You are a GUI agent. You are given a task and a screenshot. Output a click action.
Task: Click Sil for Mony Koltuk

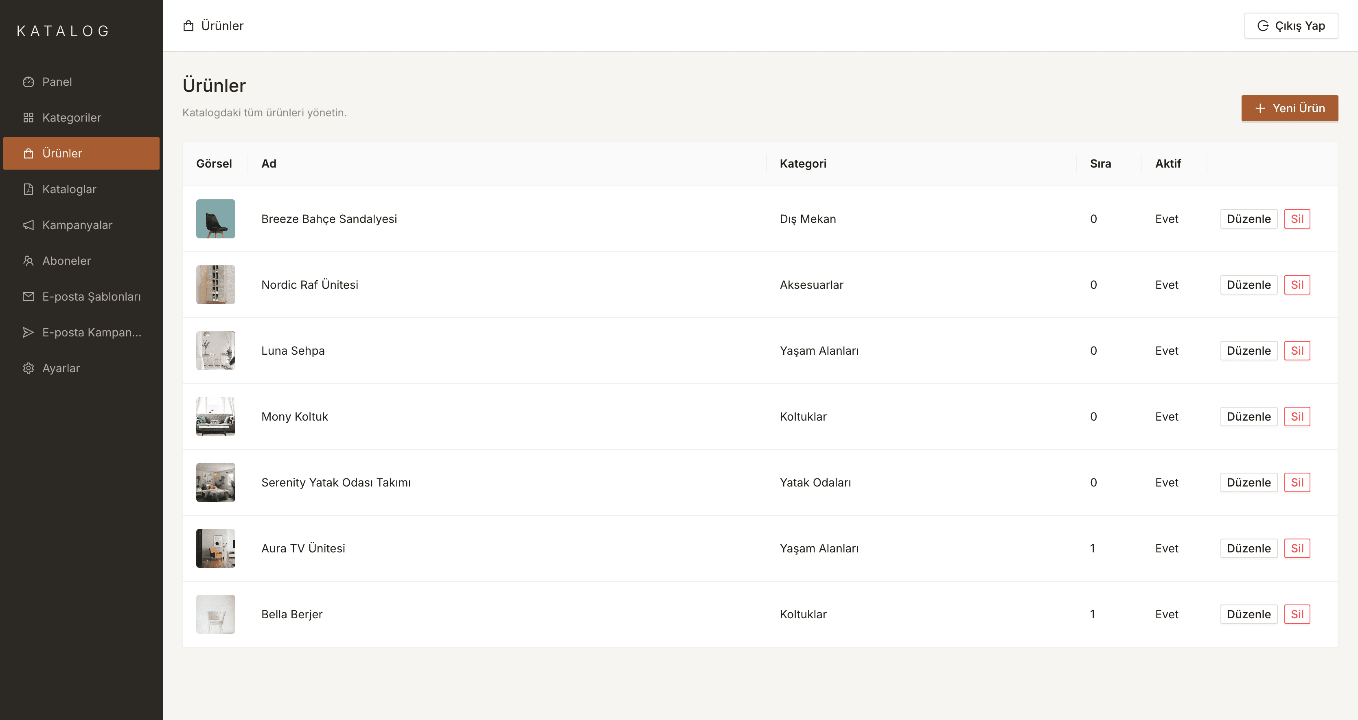[1297, 417]
